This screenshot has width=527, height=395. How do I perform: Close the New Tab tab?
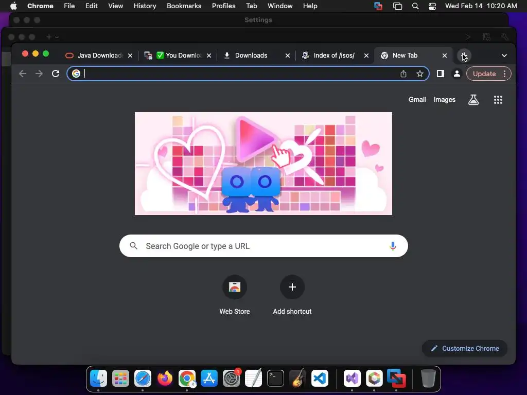(445, 56)
